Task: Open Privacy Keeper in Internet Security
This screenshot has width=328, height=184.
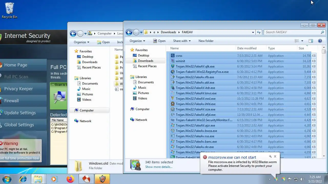Action: (18, 89)
